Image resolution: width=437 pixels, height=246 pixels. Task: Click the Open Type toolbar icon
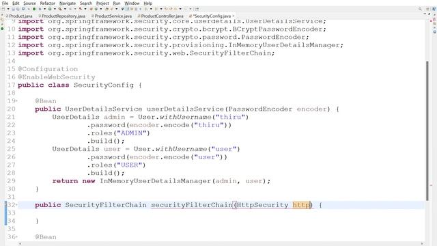107,9
